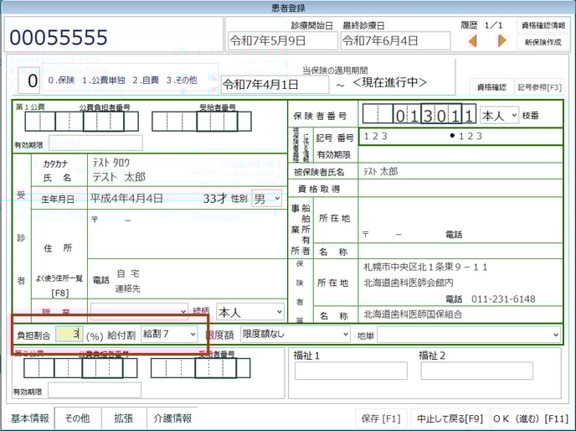This screenshot has width=576, height=431.
Task: Click 自宅 phone field
Action: (x=213, y=274)
